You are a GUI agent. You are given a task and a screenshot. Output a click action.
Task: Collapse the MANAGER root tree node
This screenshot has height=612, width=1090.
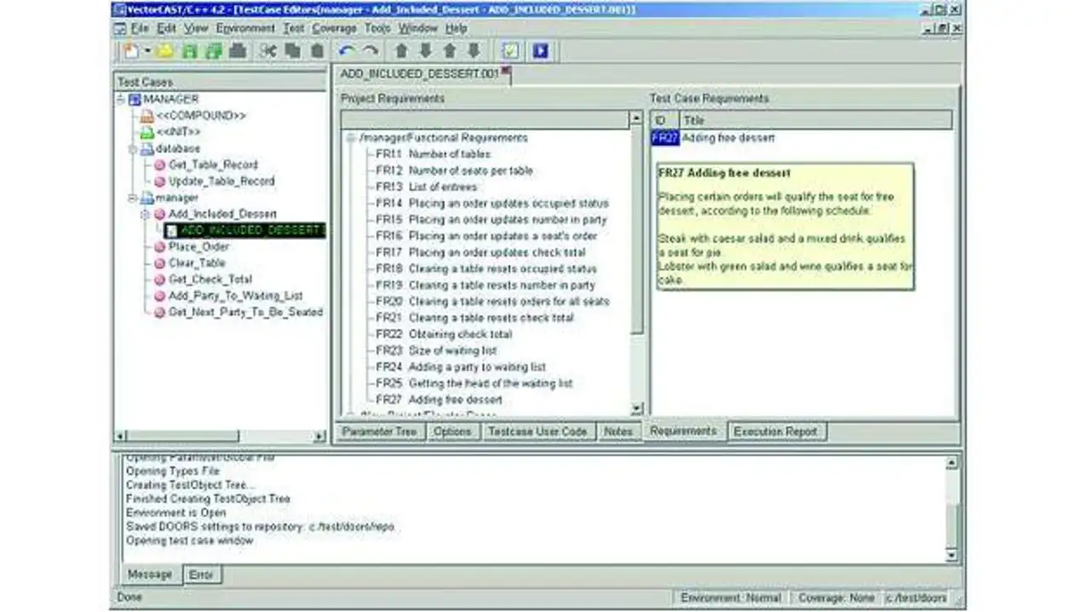(121, 100)
